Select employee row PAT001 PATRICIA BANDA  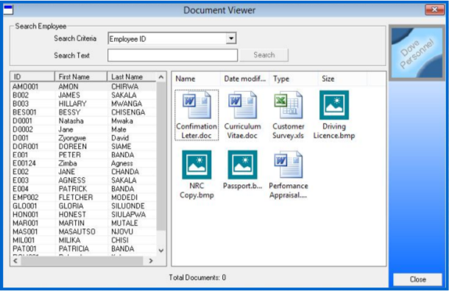(x=84, y=248)
